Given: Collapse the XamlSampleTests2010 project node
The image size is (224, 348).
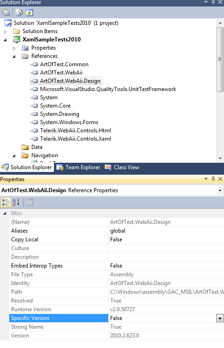Looking at the screenshot, I should [5, 40].
